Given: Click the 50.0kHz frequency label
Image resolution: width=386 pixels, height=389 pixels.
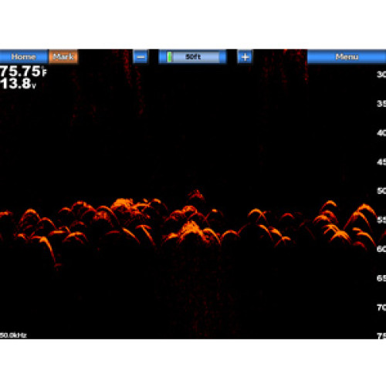Looking at the screenshot, I should [13, 335].
